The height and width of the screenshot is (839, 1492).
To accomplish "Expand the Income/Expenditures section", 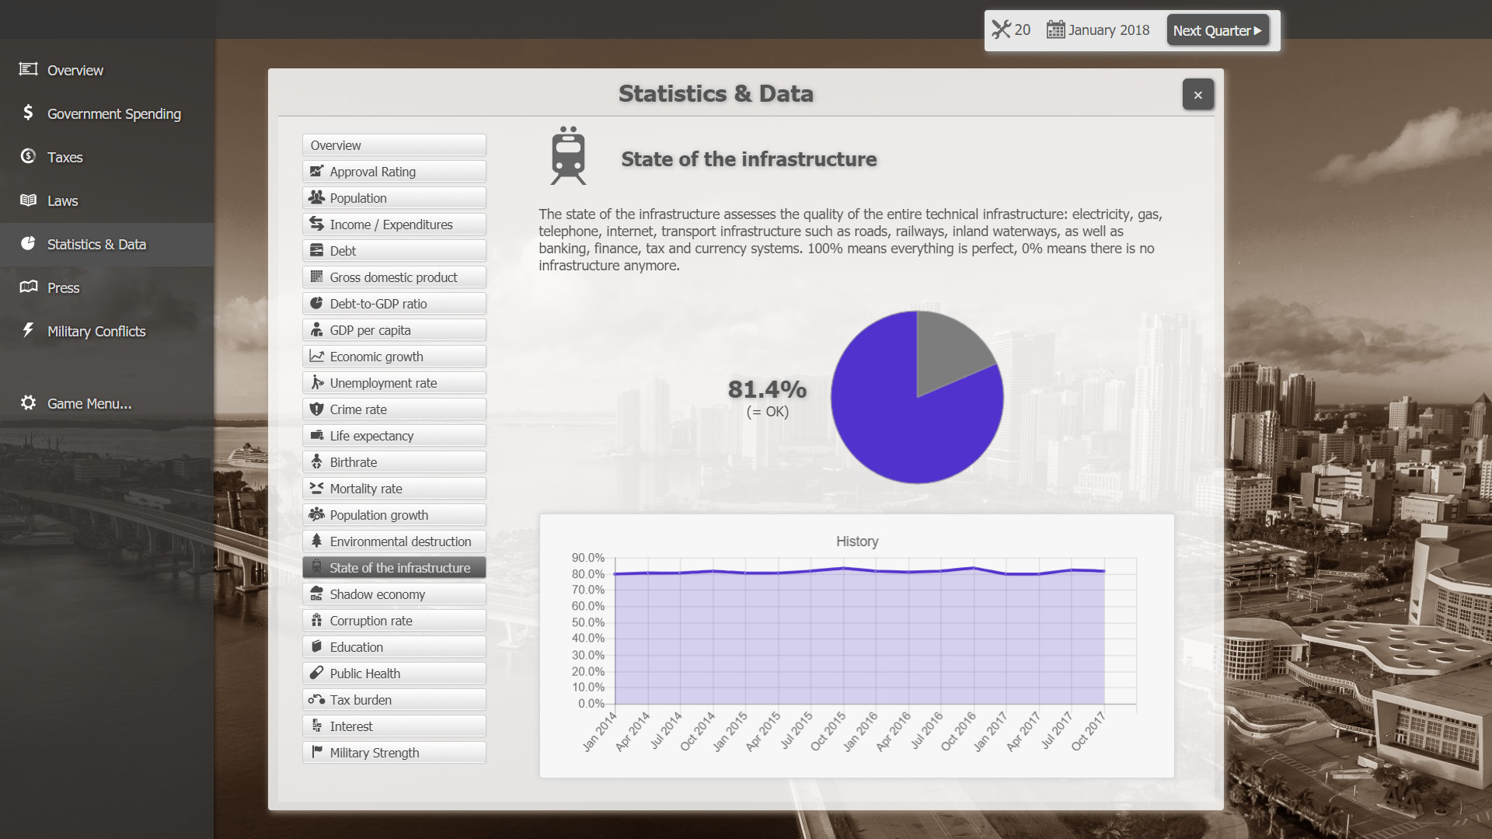I will click(395, 225).
